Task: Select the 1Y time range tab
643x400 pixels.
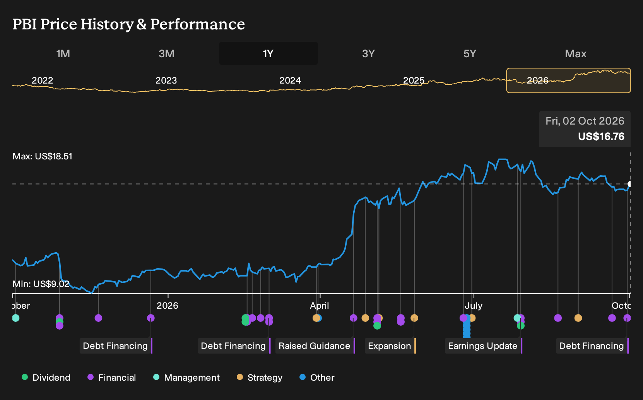Action: click(268, 53)
